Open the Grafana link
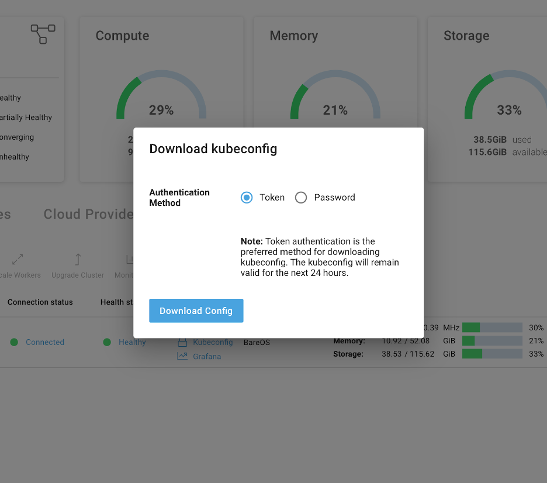The width and height of the screenshot is (547, 483). pyautogui.click(x=207, y=356)
